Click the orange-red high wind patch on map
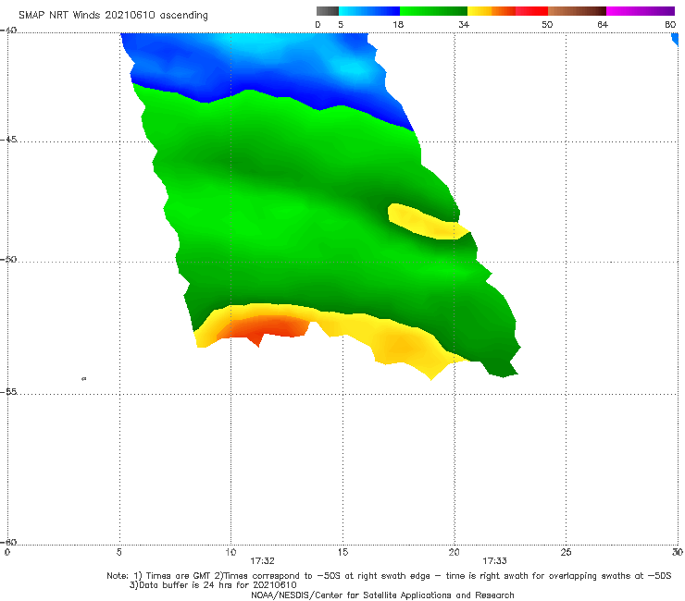Screen dimensions: 685x601 tap(265, 328)
